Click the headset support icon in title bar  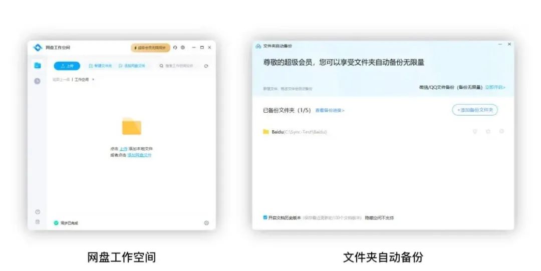click(x=175, y=48)
